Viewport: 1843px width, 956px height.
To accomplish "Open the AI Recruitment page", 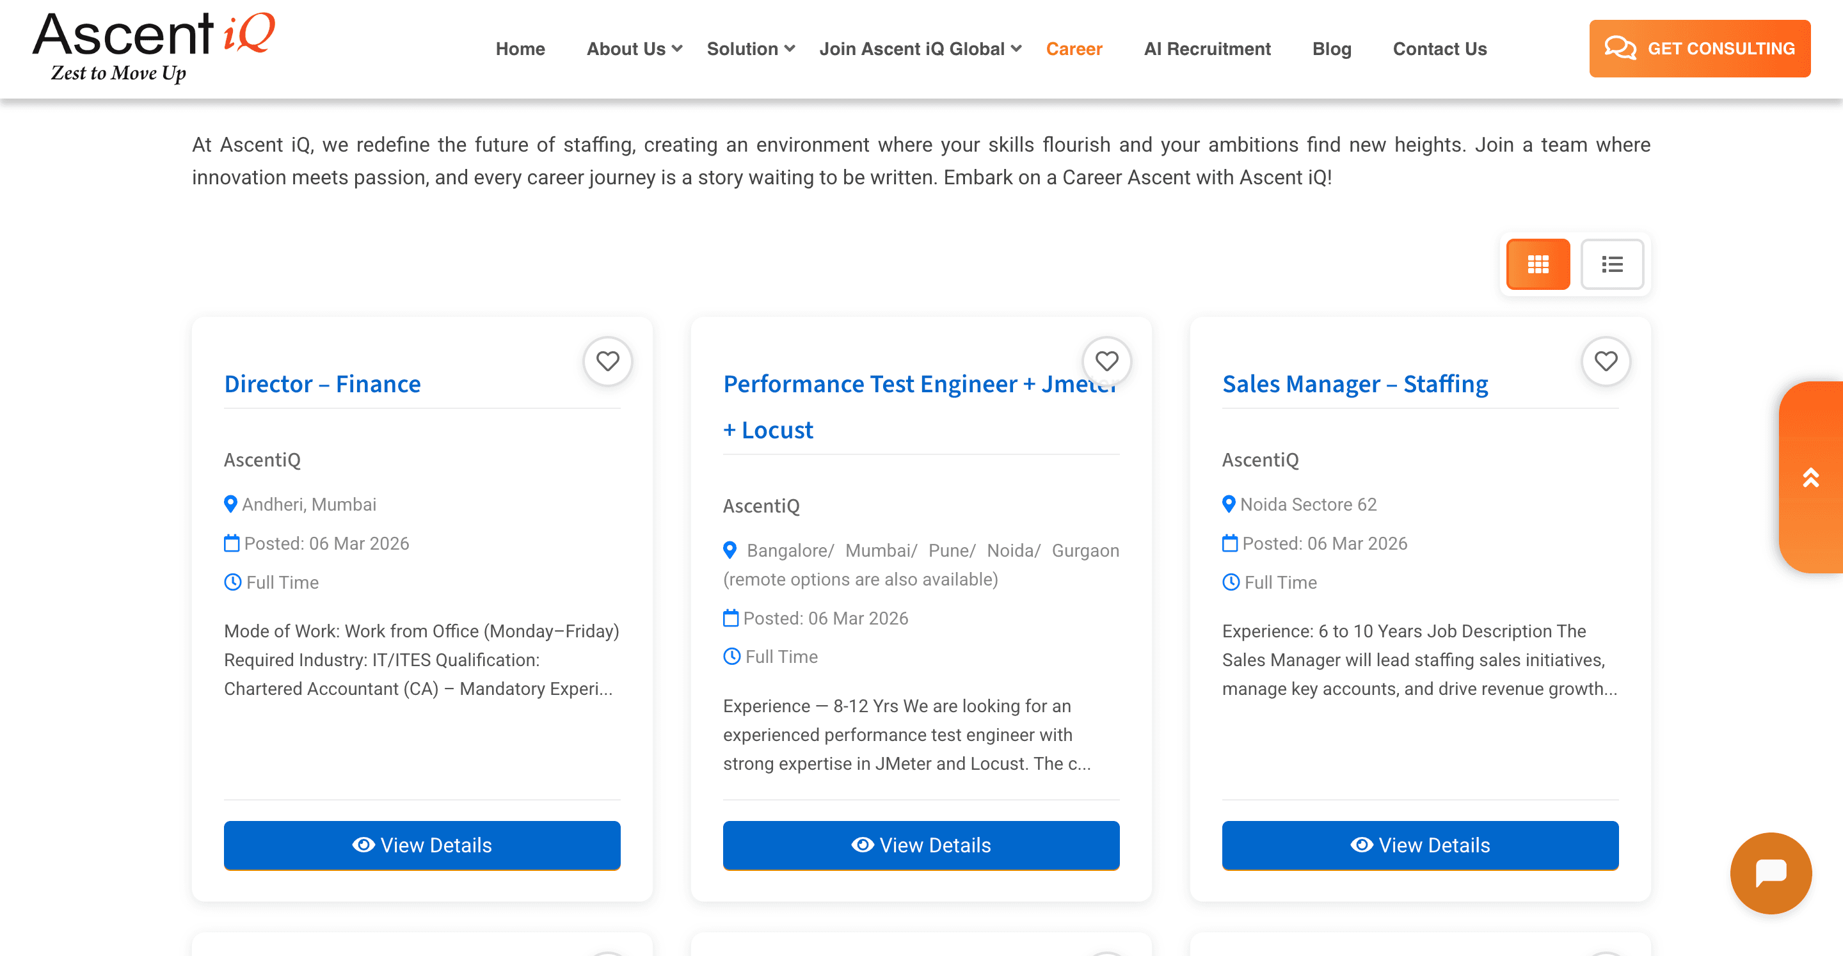I will 1207,49.
